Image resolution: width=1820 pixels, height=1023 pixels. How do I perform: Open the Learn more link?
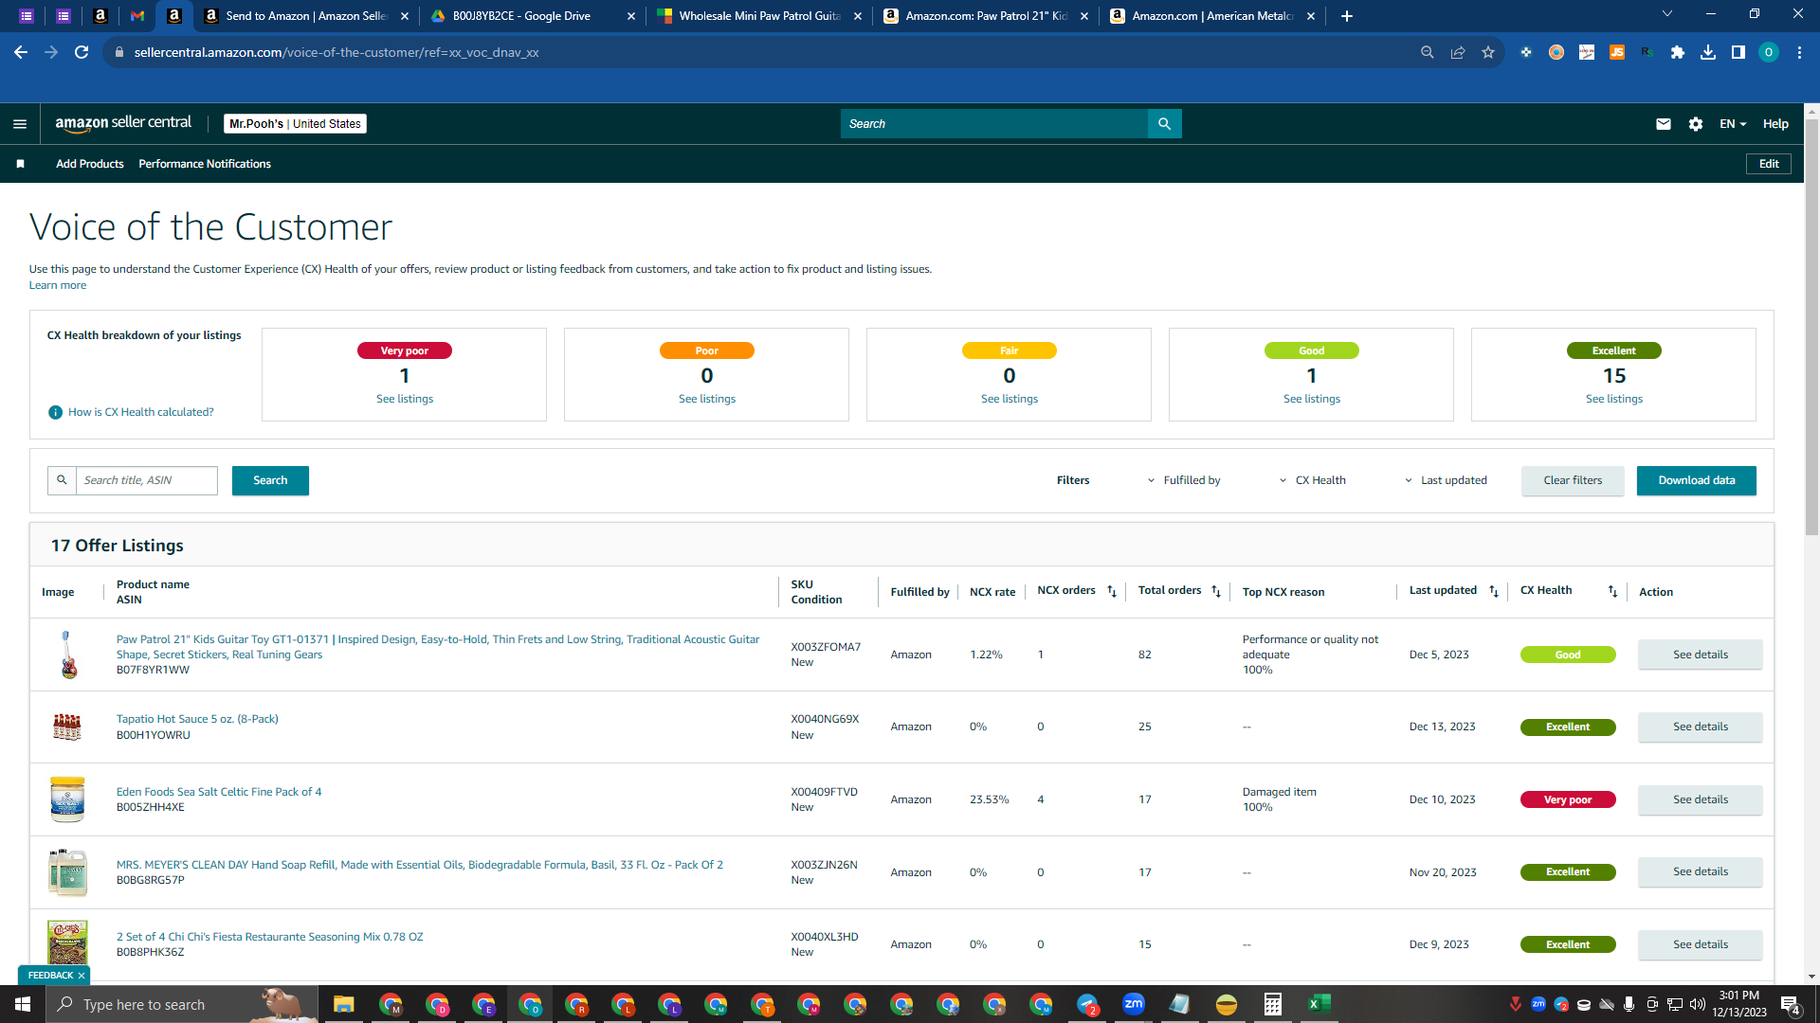[58, 285]
